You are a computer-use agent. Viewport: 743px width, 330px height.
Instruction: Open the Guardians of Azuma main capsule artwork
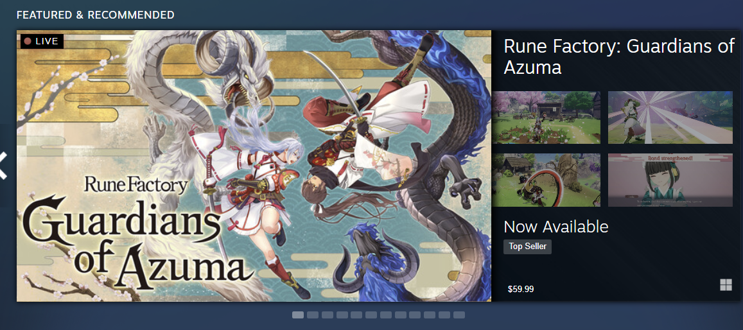click(254, 166)
